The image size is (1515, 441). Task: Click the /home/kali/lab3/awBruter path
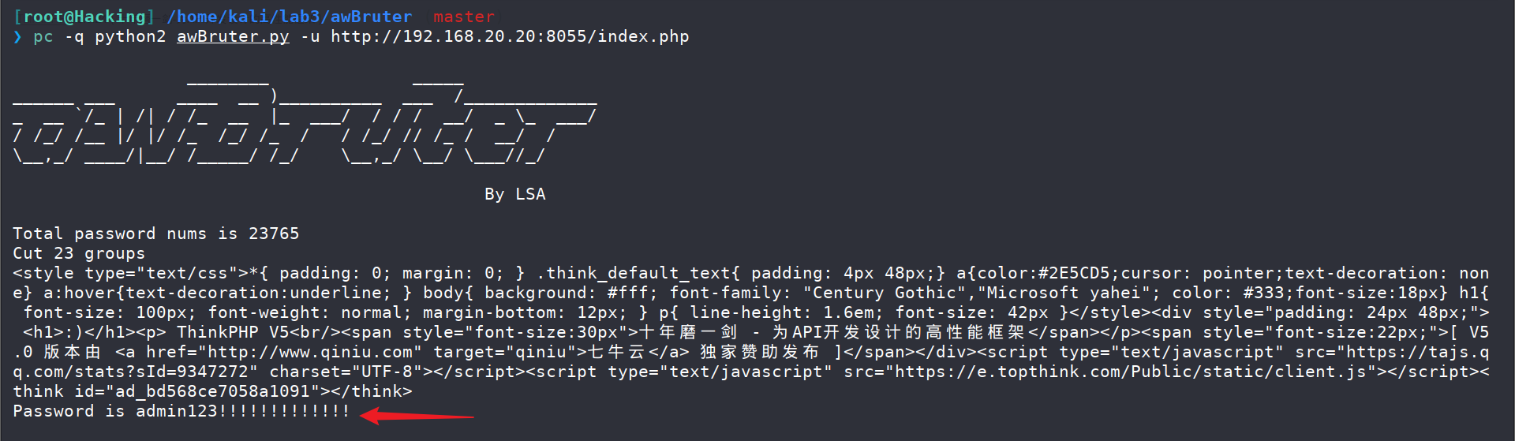click(289, 17)
